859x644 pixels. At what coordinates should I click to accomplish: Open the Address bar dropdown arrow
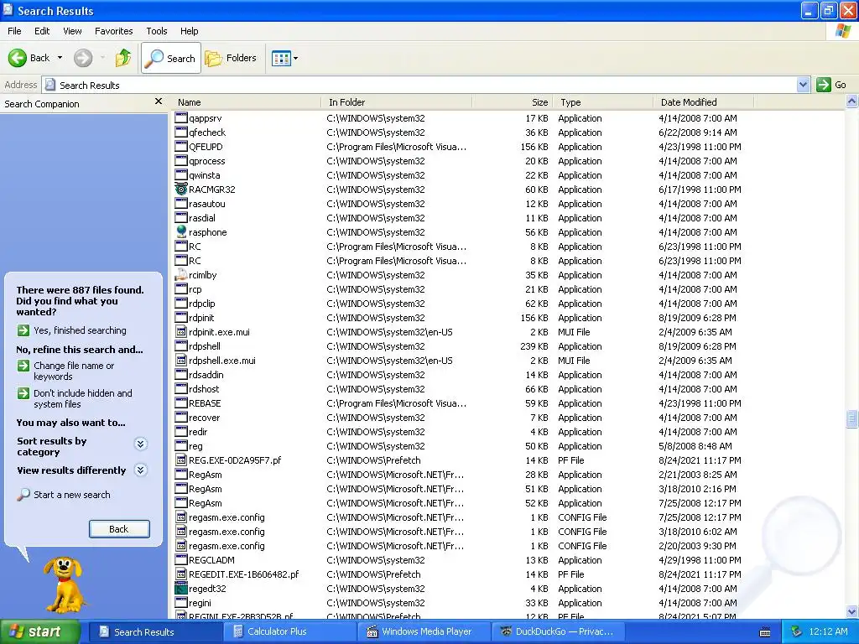[803, 85]
